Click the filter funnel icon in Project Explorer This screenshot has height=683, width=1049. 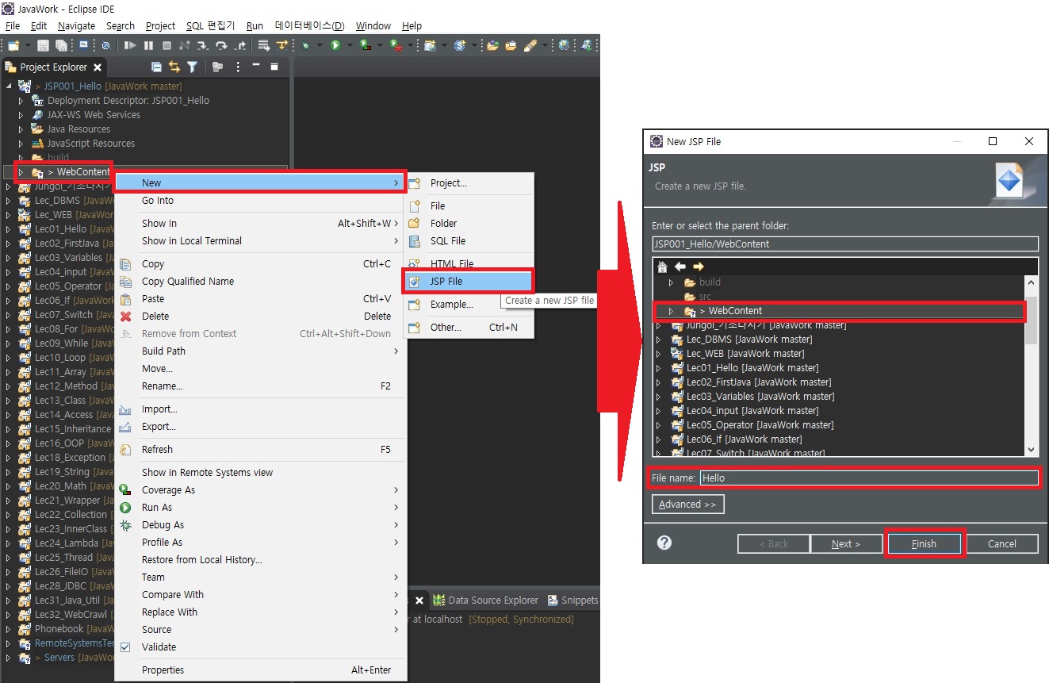(193, 67)
